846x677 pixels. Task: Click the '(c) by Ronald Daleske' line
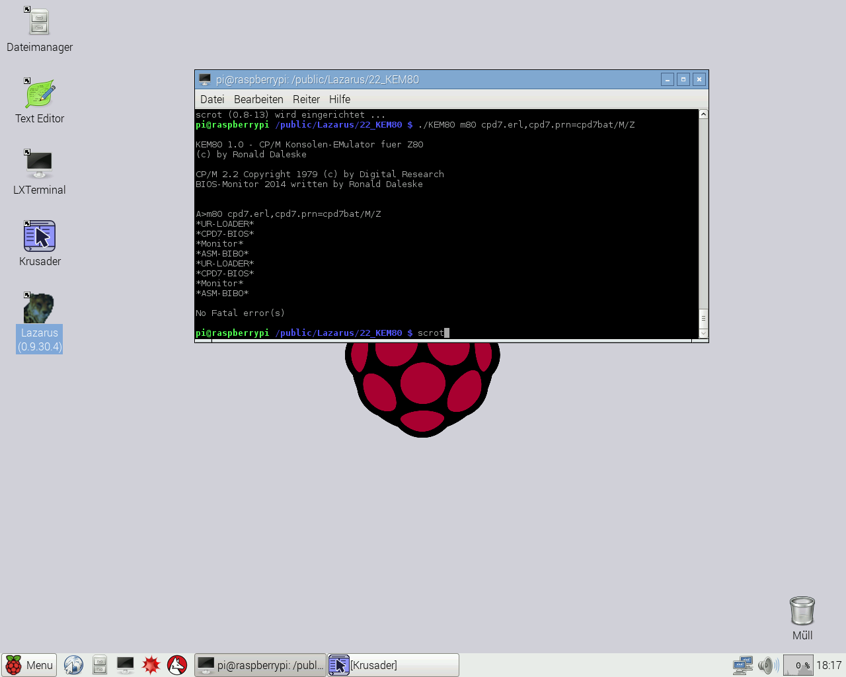251,154
